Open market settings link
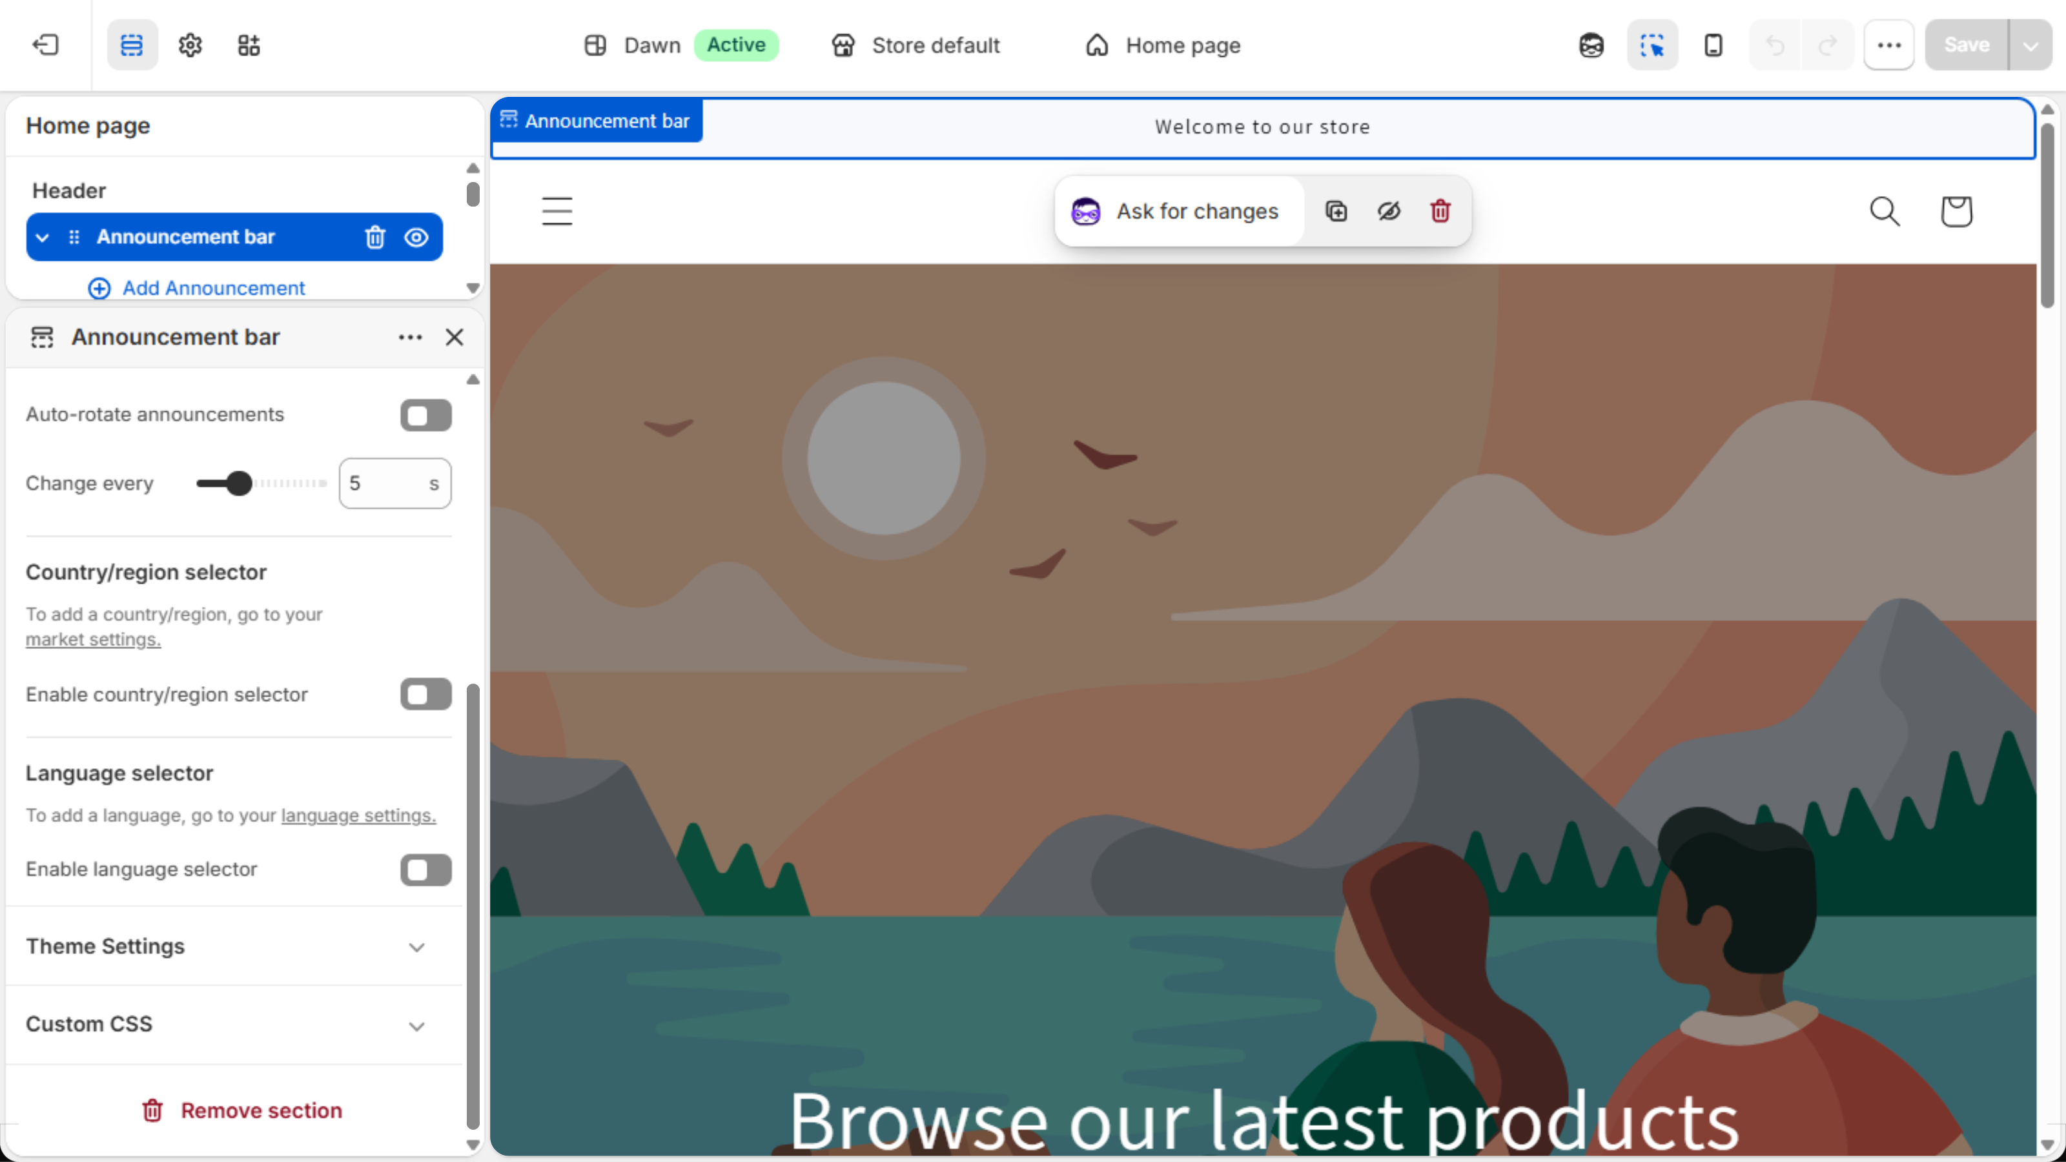Viewport: 2066px width, 1162px height. [93, 639]
